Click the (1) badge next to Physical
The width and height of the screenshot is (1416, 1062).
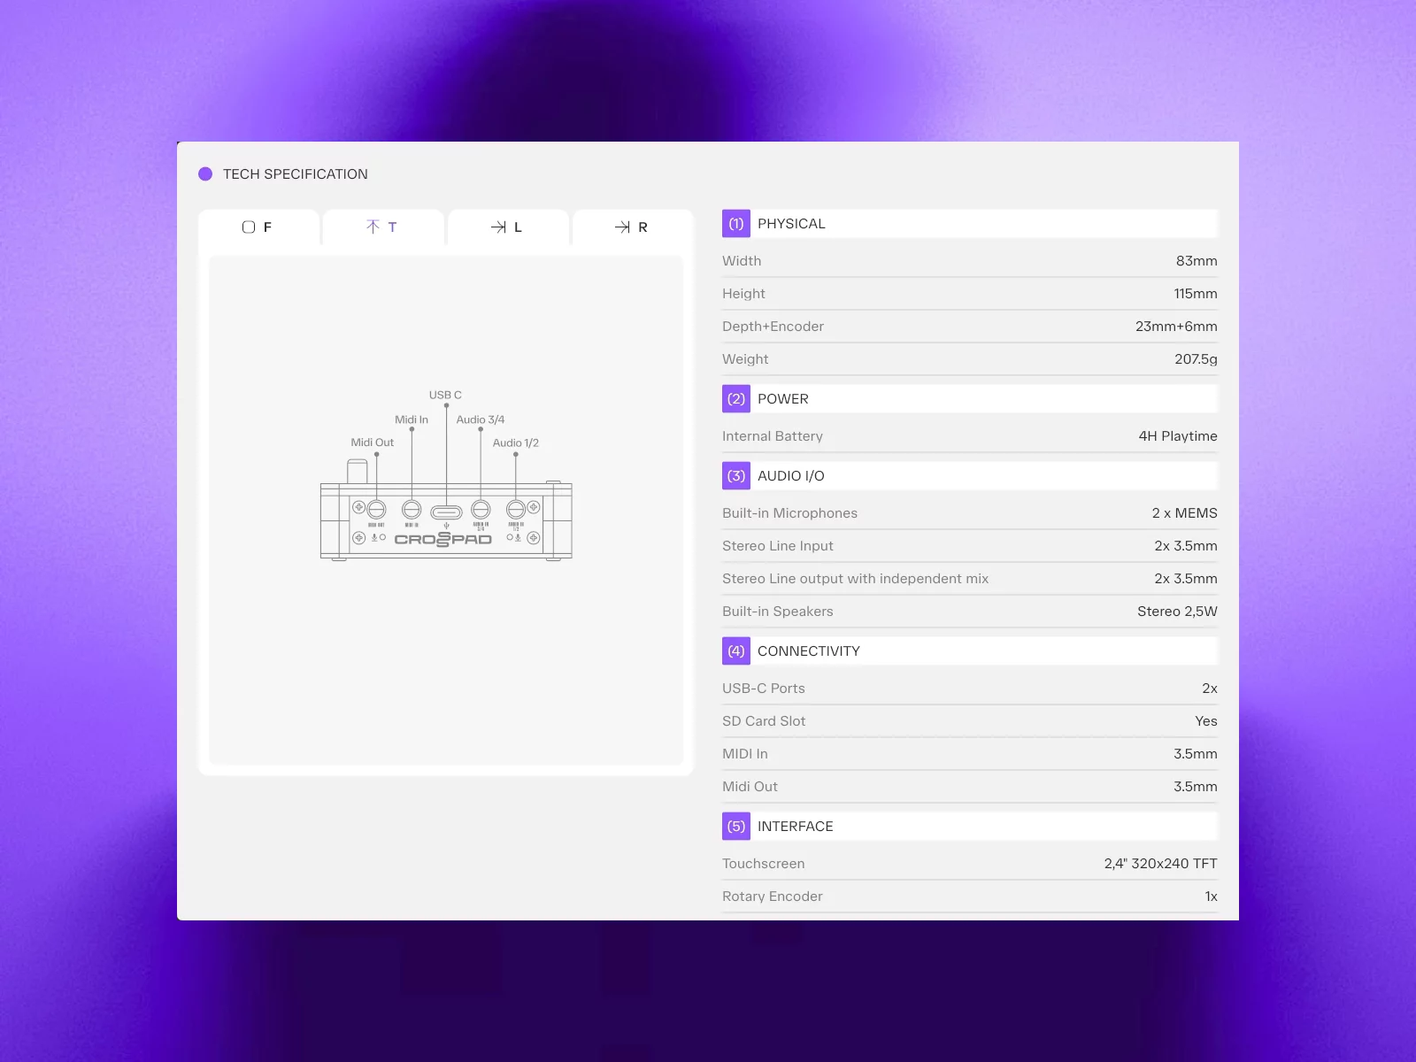[736, 224]
